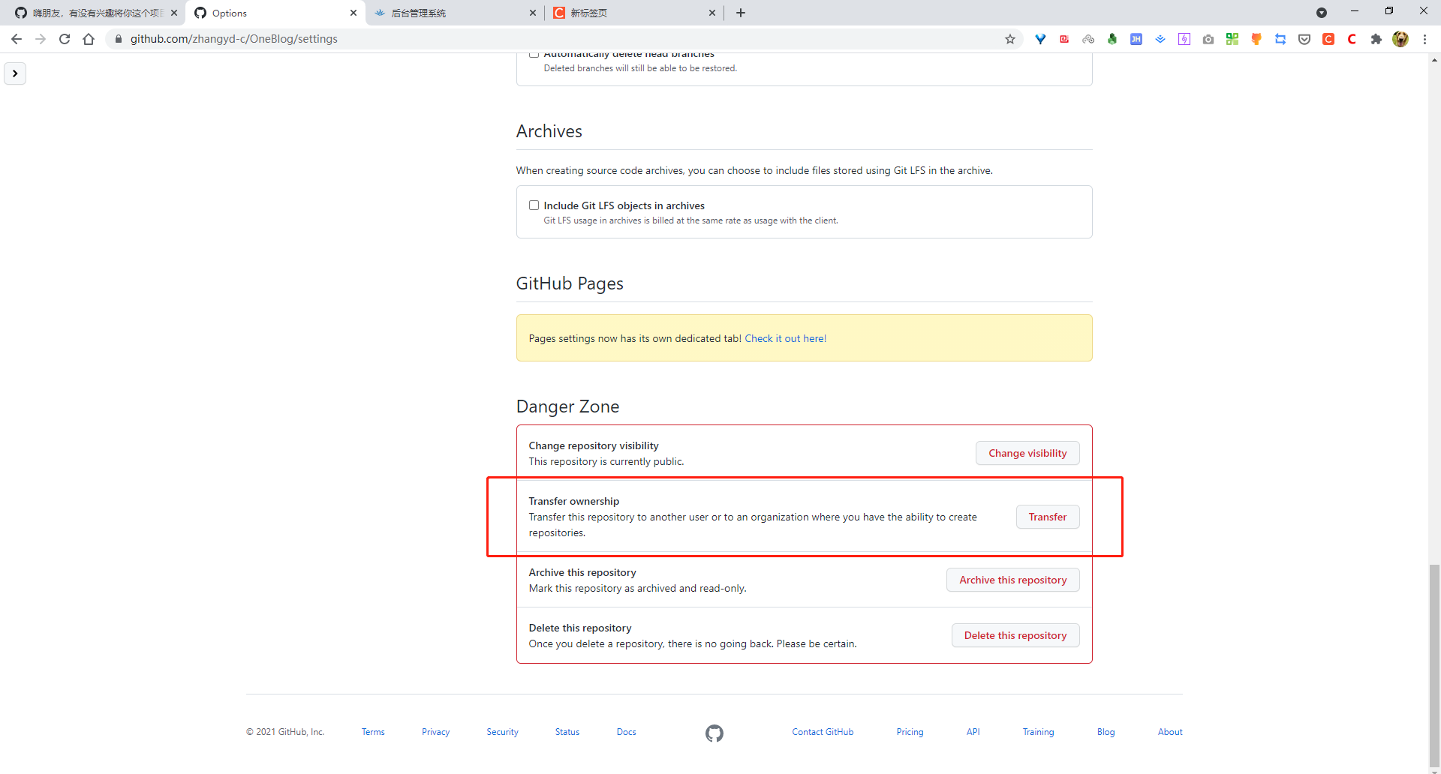Reload the current page
Viewport: 1441px width, 774px height.
[65, 38]
